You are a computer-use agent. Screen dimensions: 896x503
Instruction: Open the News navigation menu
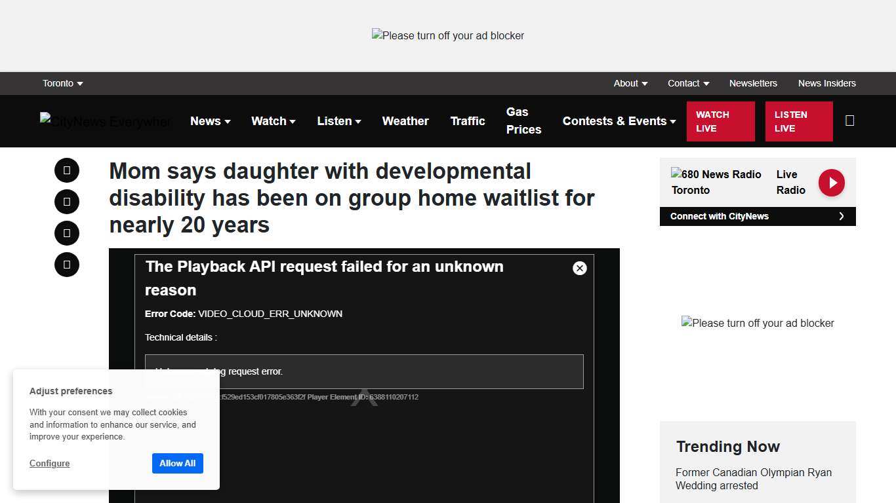click(210, 121)
